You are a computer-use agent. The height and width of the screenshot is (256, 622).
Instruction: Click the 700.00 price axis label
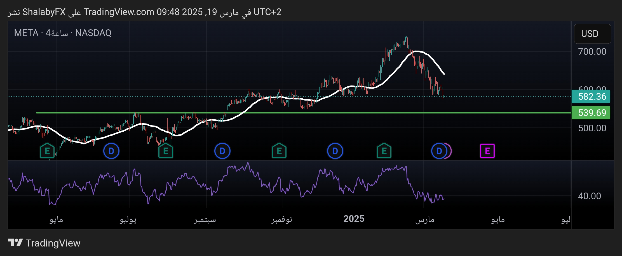pyautogui.click(x=592, y=51)
